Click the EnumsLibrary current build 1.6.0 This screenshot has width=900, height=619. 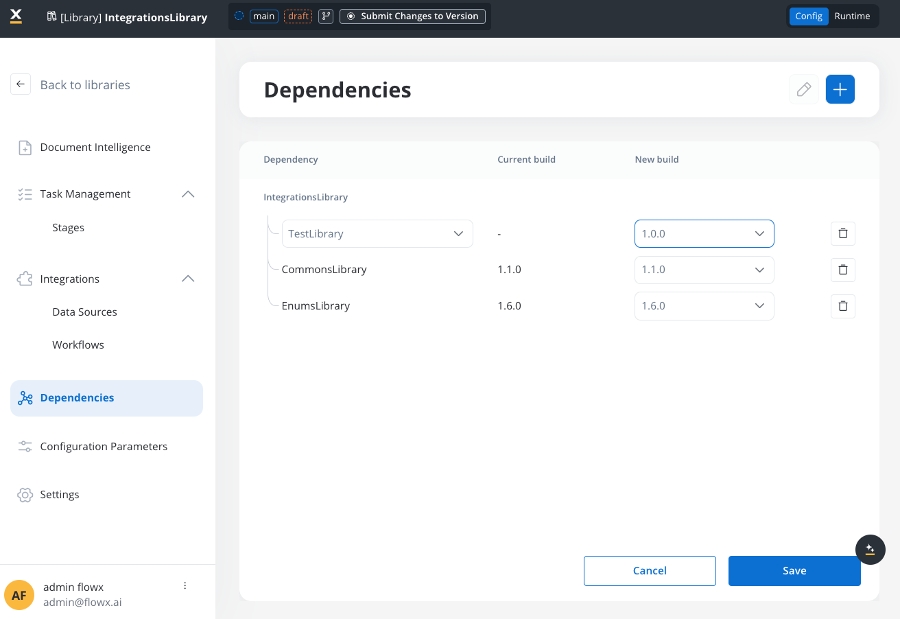pyautogui.click(x=509, y=306)
